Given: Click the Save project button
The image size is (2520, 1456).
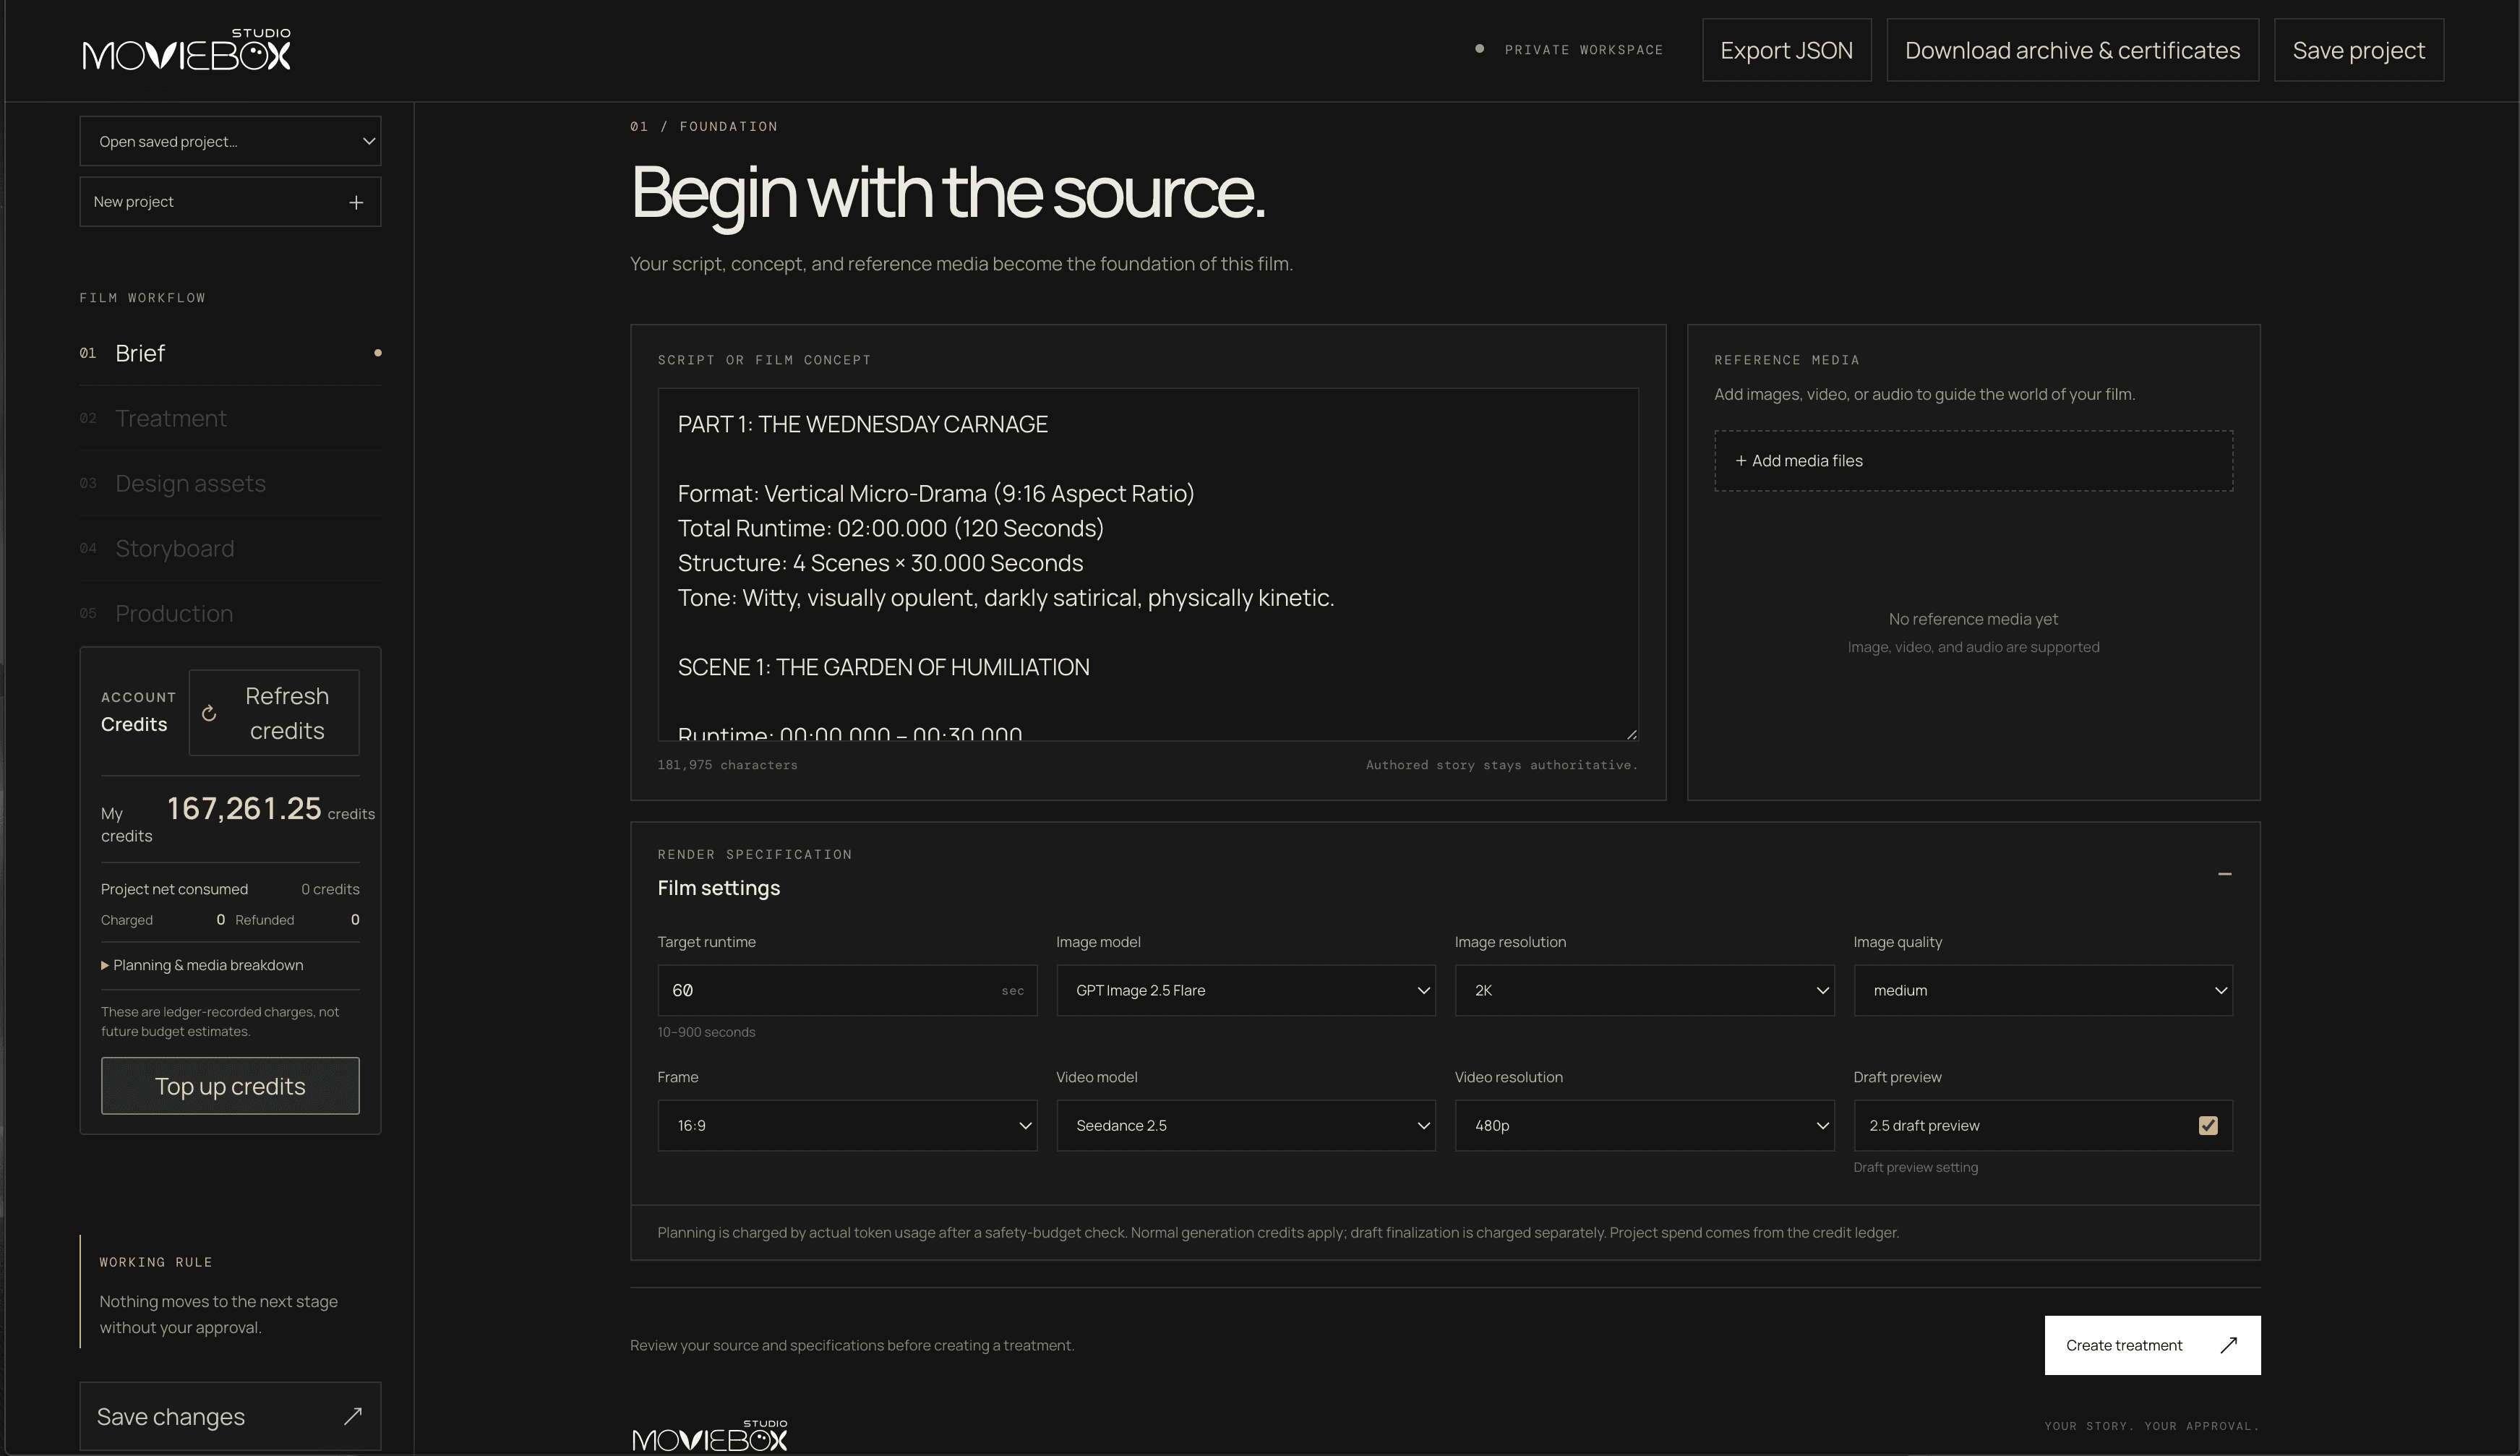Looking at the screenshot, I should click(x=2358, y=50).
